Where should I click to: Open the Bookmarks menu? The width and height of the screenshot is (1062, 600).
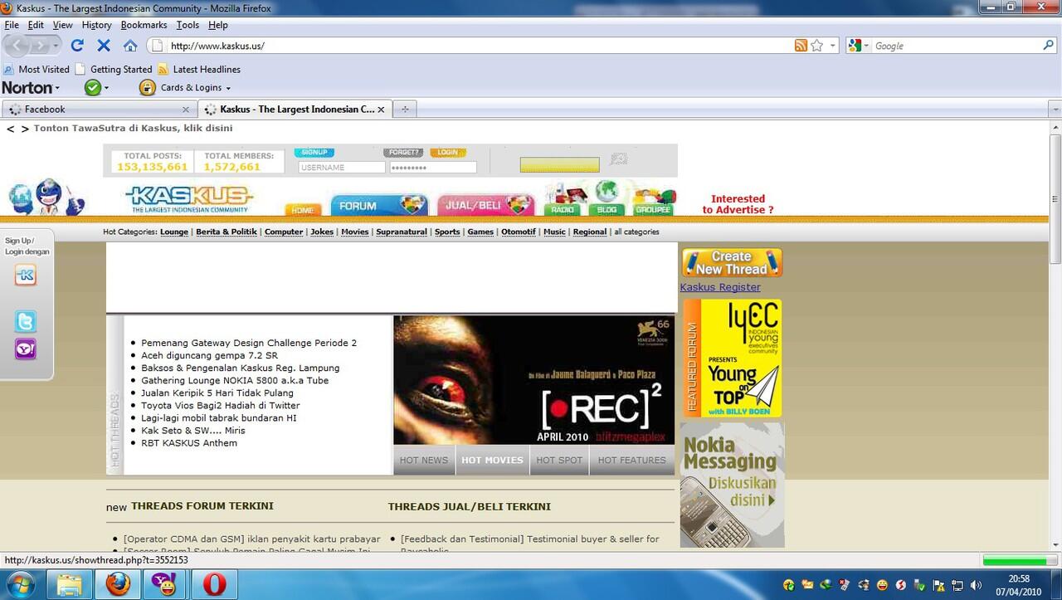[x=144, y=25]
